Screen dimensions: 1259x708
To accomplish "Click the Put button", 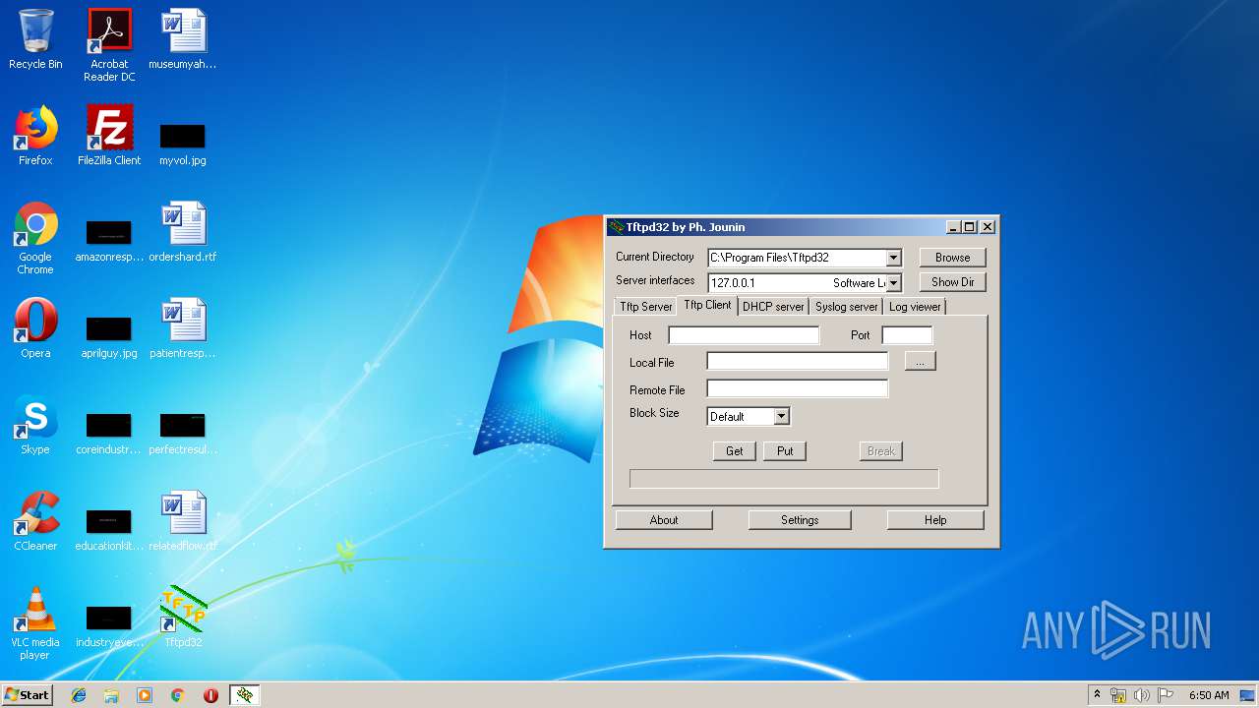I will click(x=785, y=451).
